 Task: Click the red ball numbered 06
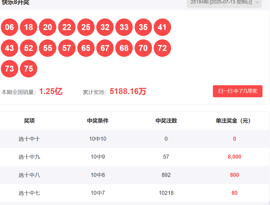tap(9, 27)
